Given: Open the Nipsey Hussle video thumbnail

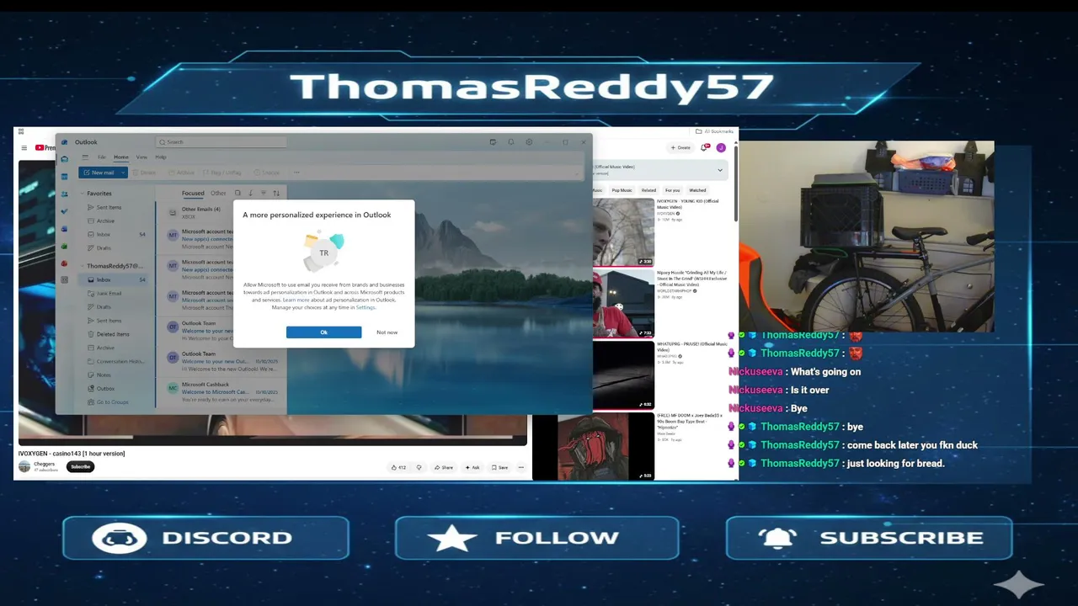Looking at the screenshot, I should point(623,303).
